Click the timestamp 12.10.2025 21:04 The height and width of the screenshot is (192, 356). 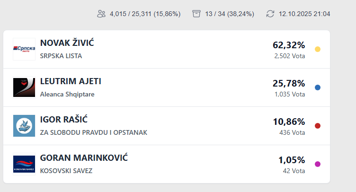[304, 14]
